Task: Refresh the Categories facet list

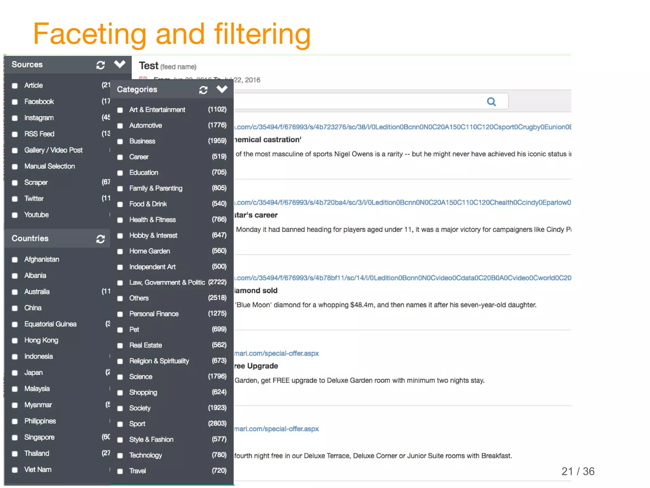Action: pyautogui.click(x=203, y=90)
